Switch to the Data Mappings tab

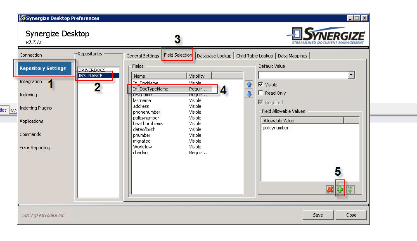293,56
